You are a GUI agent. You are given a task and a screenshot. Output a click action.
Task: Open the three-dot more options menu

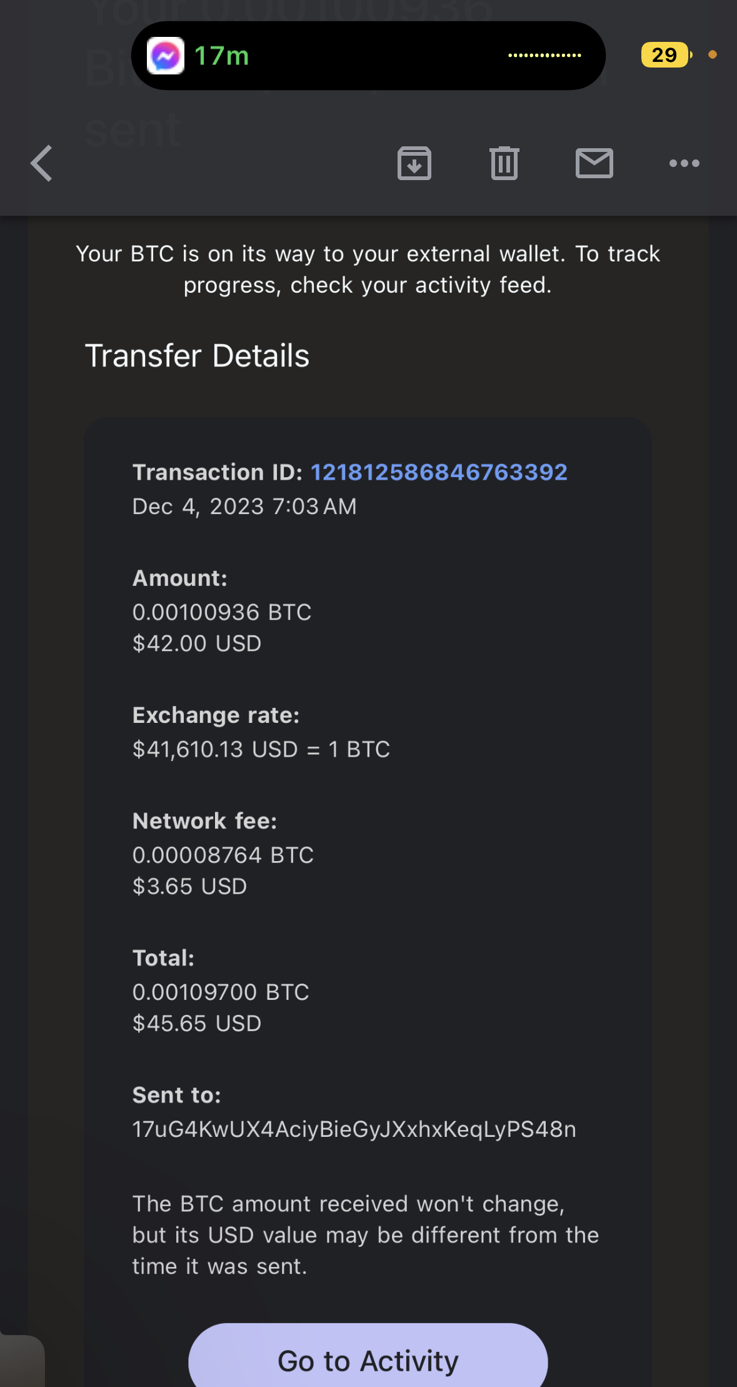tap(684, 164)
